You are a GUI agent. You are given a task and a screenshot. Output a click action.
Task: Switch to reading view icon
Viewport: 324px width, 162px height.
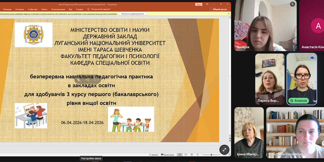tap(191, 155)
